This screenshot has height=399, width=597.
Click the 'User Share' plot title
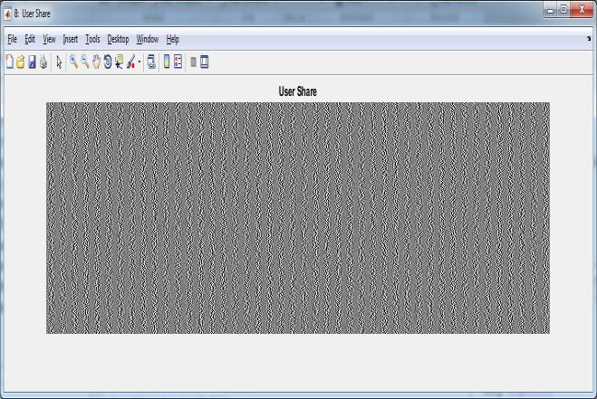(x=297, y=91)
